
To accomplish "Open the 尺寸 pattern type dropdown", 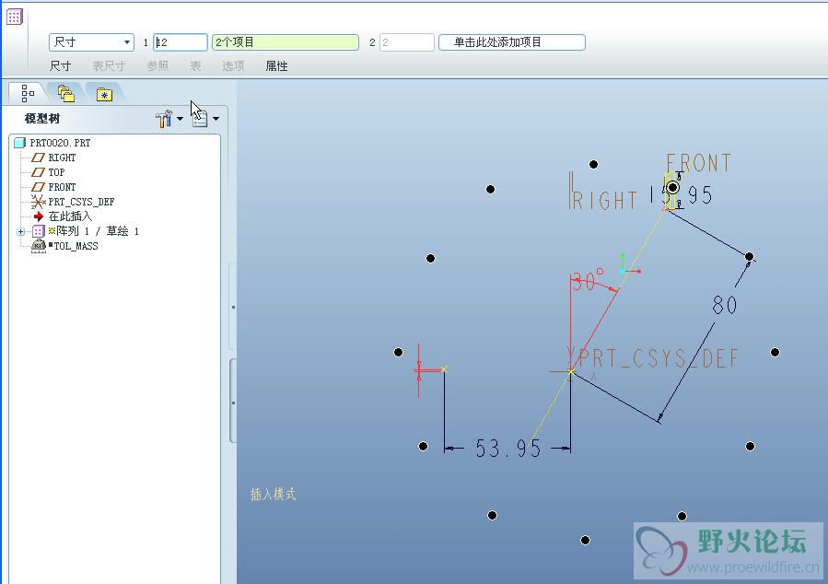I will click(91, 42).
